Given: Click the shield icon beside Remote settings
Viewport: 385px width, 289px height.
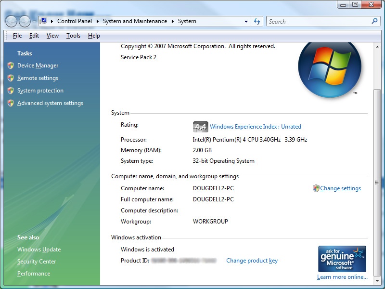Looking at the screenshot, I should tap(11, 78).
